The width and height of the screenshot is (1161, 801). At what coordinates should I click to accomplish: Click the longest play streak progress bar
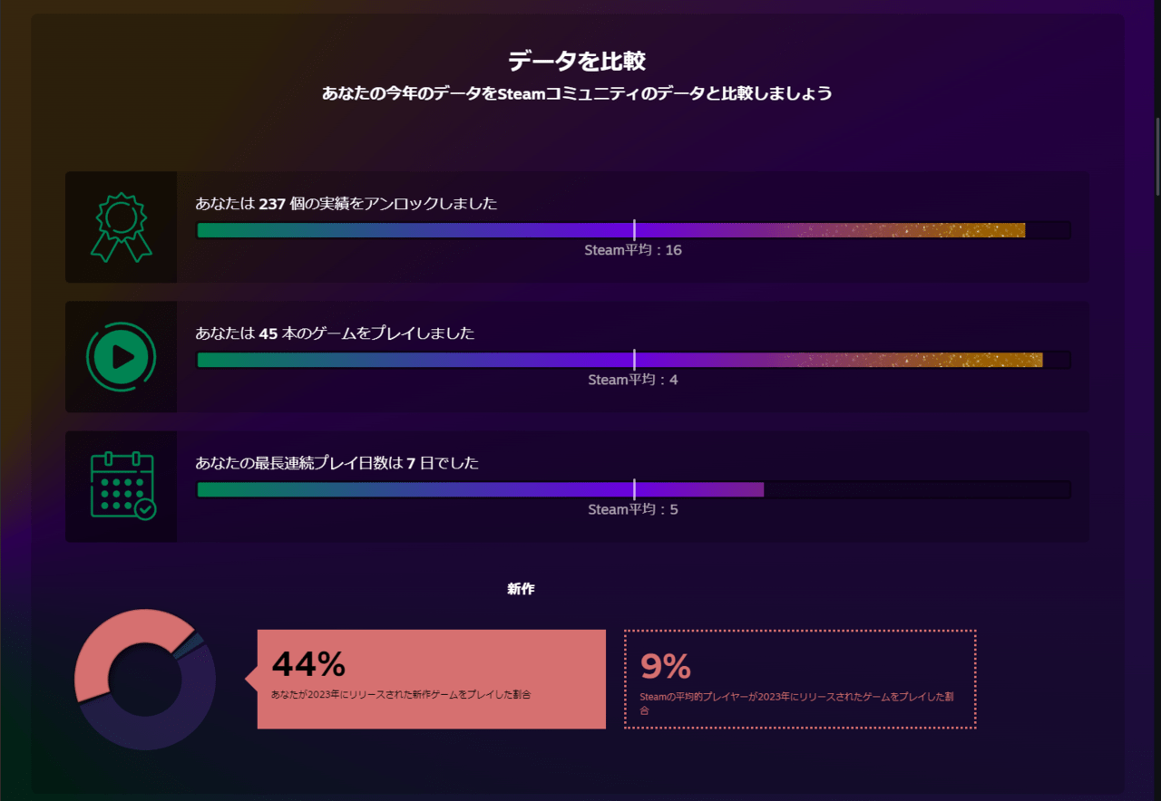pos(633,489)
